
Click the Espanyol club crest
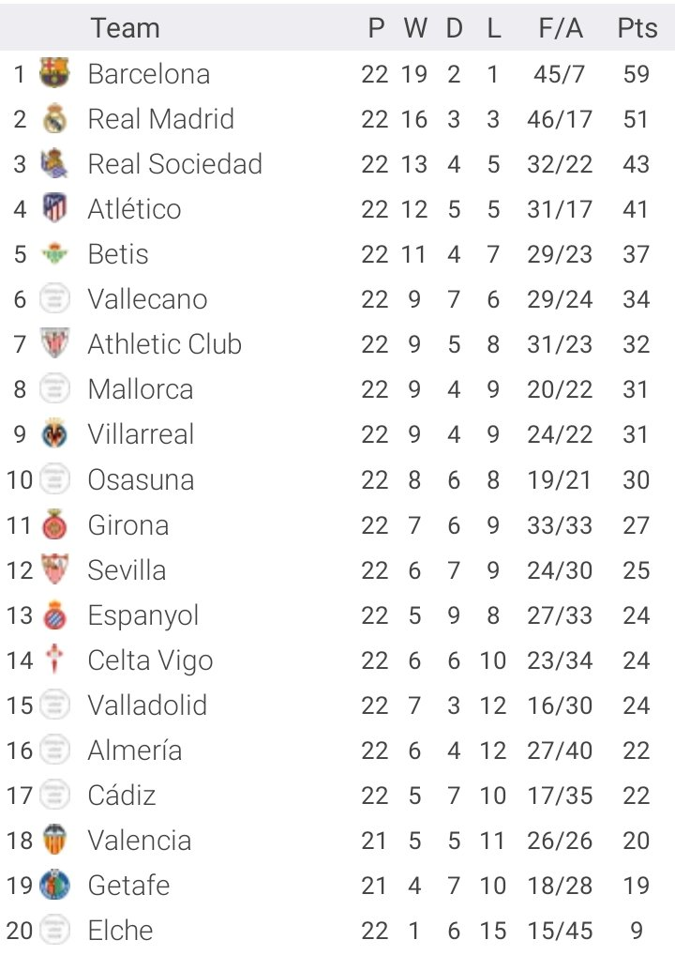(x=54, y=614)
